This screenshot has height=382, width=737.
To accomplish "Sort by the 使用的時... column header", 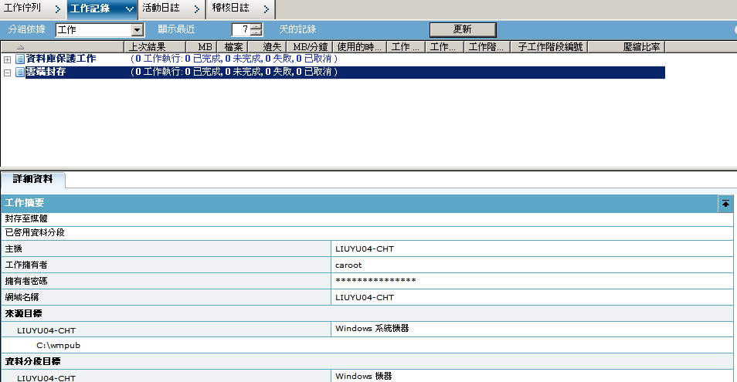I will [x=359, y=47].
